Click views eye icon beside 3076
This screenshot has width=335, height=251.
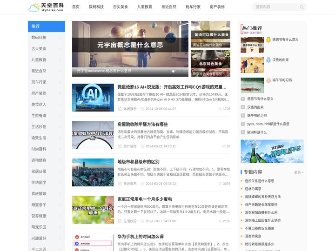(220, 184)
